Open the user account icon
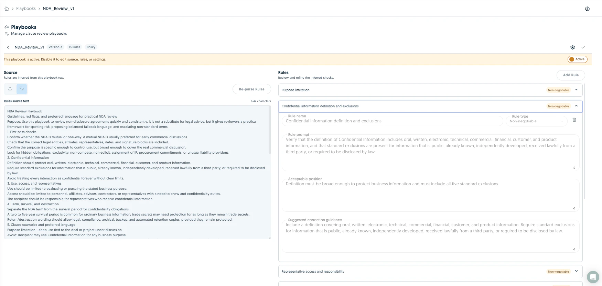602x286 pixels. coord(587,9)
